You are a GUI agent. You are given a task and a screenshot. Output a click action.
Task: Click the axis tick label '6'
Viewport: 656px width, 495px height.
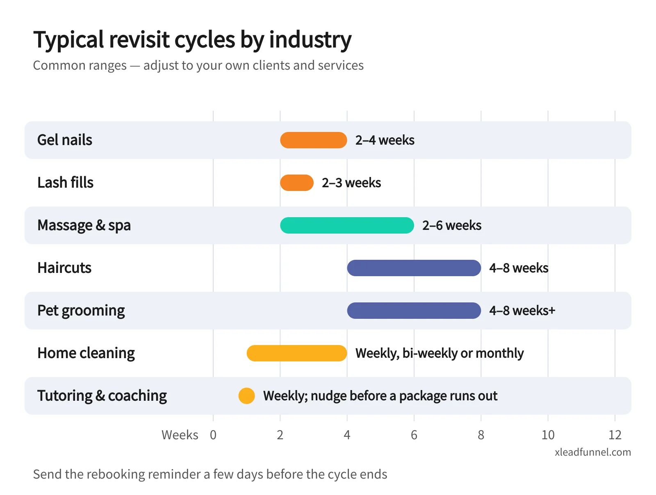click(414, 435)
